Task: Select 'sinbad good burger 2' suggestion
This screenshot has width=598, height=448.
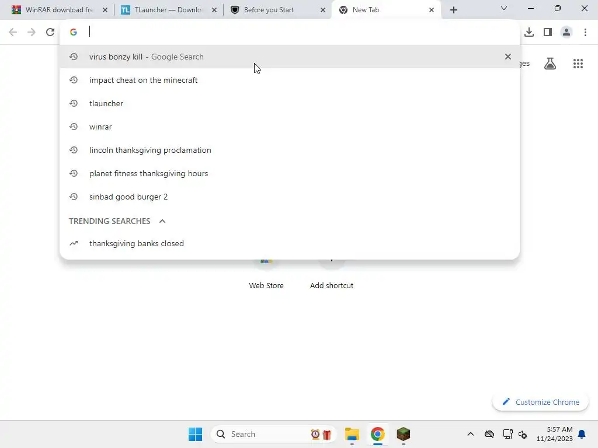Action: [x=290, y=197]
